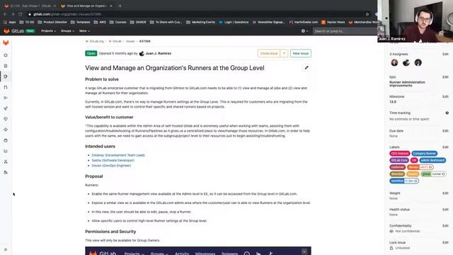Open the Repository icon in left sidebar
453x255 pixels.
6,66
